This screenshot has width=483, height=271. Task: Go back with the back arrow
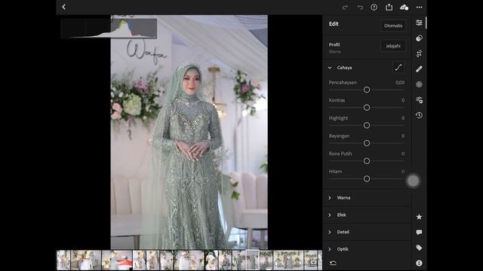click(63, 7)
